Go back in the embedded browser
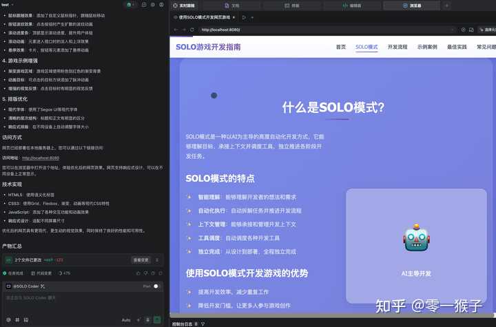 pos(176,30)
